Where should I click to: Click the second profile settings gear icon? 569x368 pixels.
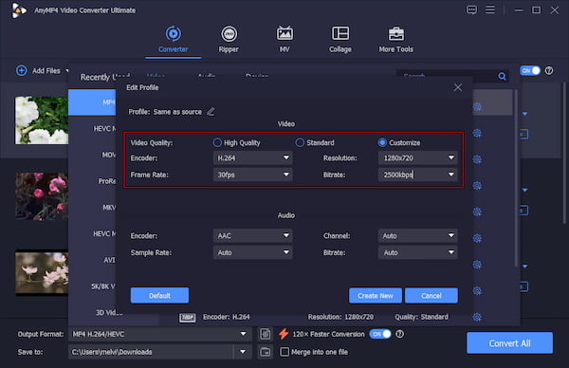(x=477, y=133)
